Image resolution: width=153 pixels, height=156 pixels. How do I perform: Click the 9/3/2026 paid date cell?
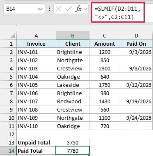[136, 52]
